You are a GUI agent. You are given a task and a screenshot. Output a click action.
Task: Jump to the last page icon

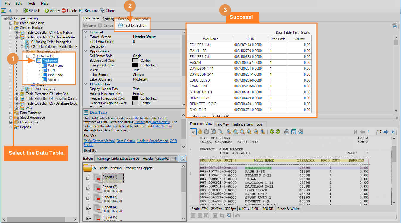coord(393,132)
